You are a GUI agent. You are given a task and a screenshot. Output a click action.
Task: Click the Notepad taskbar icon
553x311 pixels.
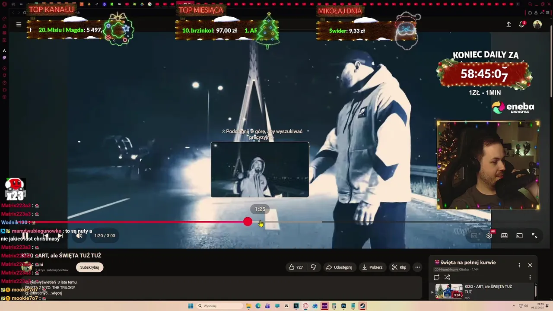(353, 306)
